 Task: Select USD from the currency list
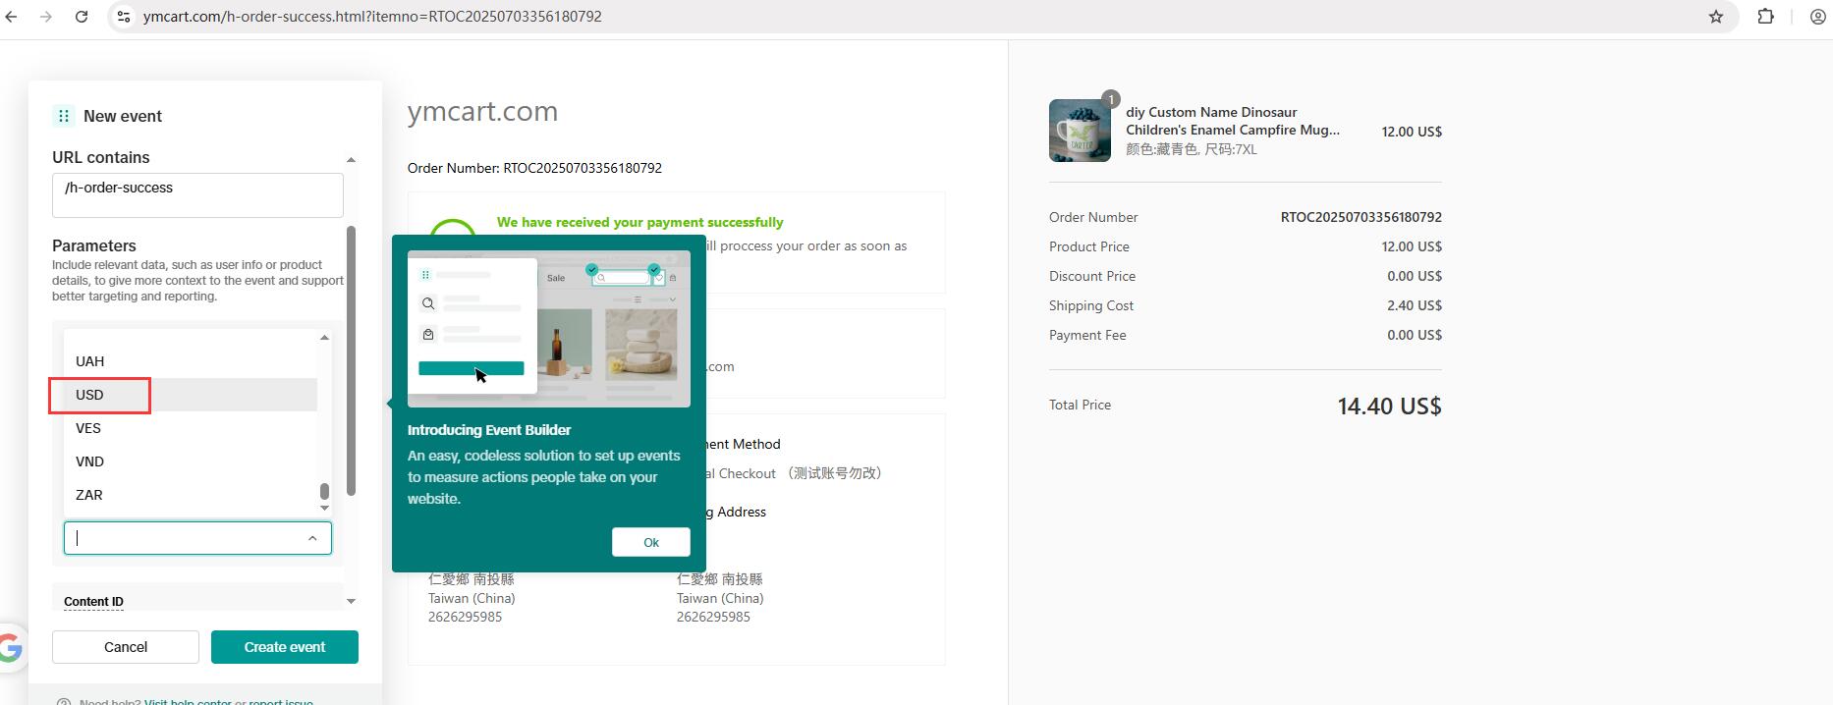pyautogui.click(x=191, y=395)
